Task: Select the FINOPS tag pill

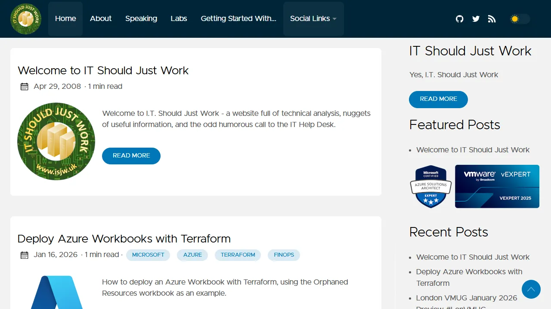Action: click(284, 255)
